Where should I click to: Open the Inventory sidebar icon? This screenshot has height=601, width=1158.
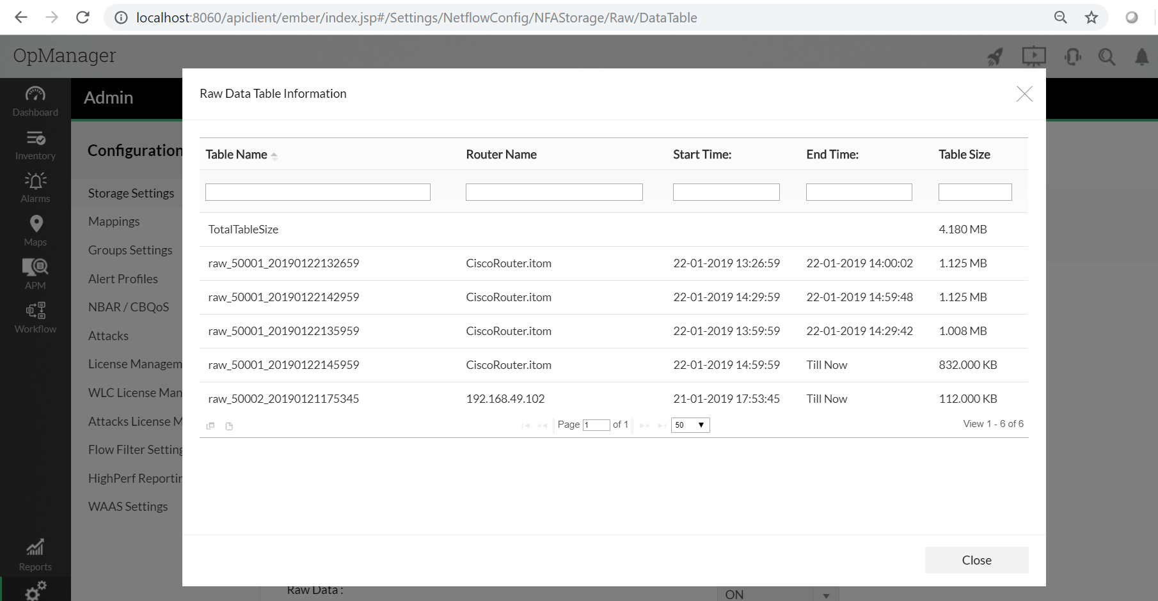pos(35,145)
